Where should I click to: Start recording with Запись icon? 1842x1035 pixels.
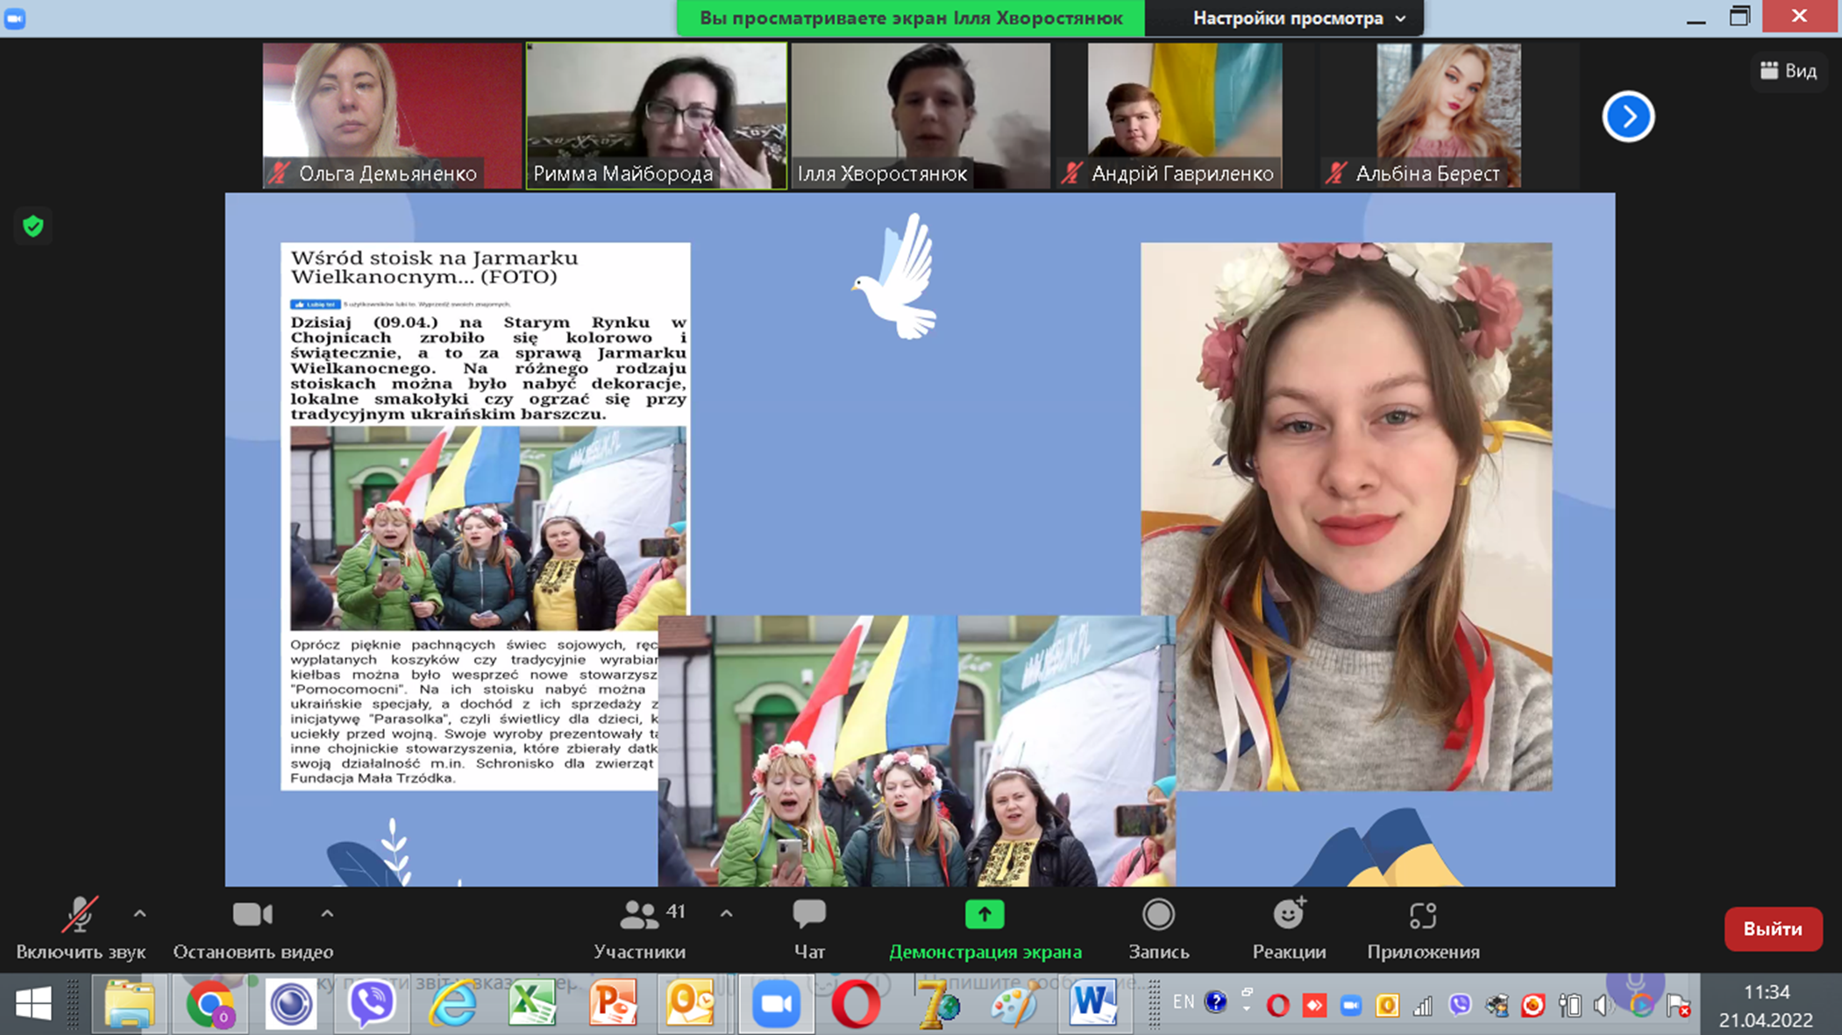click(1158, 915)
